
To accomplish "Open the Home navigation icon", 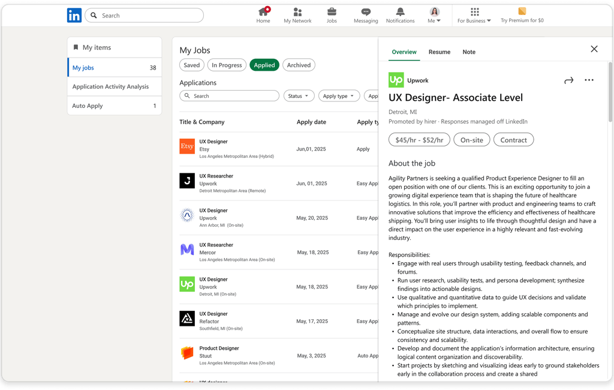I will (x=264, y=12).
